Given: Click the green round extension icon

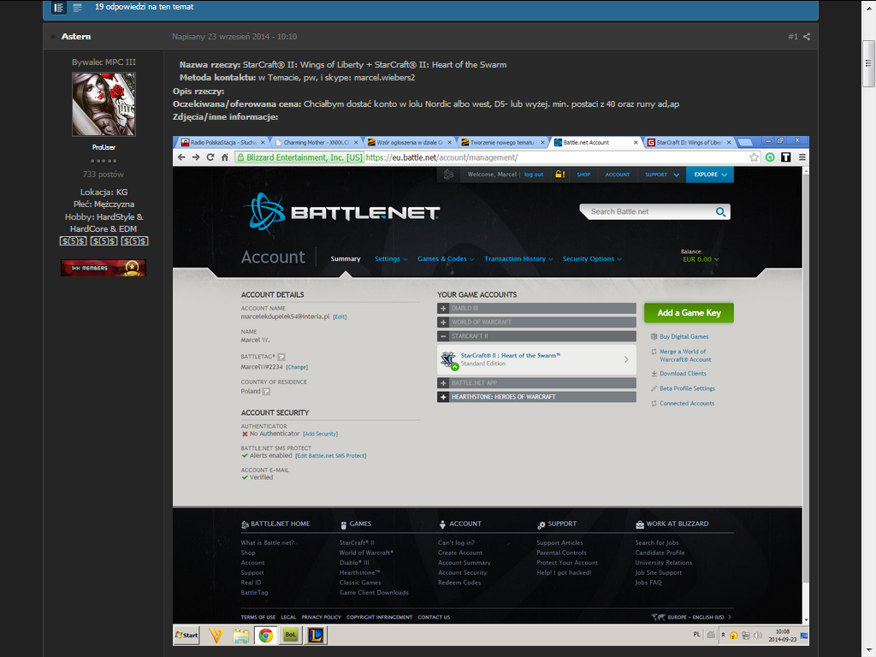Looking at the screenshot, I should click(770, 157).
